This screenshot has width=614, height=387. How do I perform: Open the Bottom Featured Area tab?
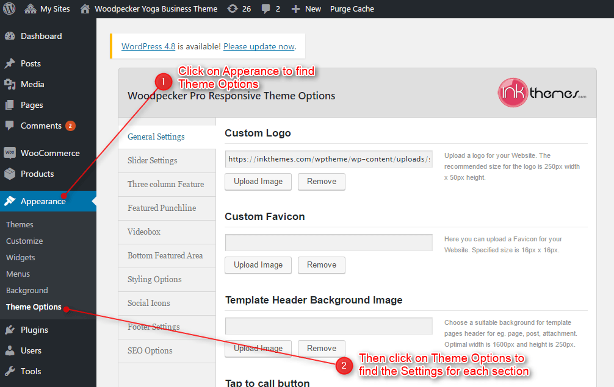(x=167, y=256)
